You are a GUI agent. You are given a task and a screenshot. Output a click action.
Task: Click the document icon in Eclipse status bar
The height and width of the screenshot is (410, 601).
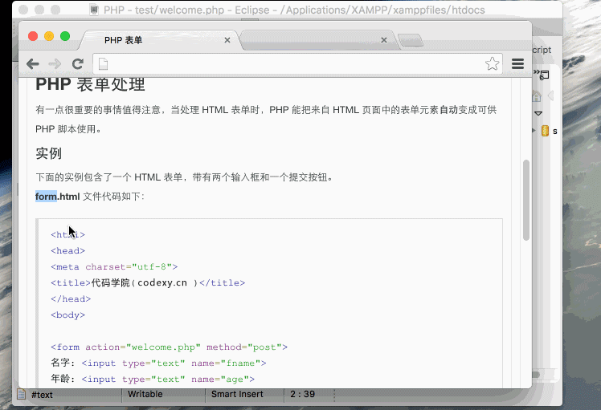click(22, 394)
